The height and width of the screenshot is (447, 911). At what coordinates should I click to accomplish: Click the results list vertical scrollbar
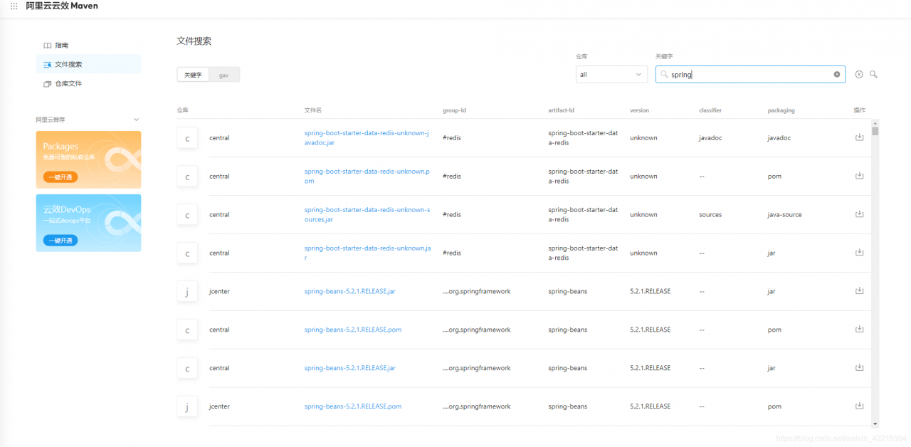click(875, 274)
